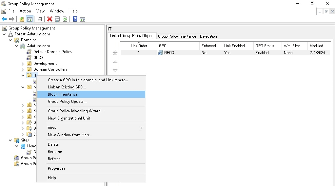Screen dimensions: 335x186
Task: Click the Properties toolbar icon
Action: 57,19
